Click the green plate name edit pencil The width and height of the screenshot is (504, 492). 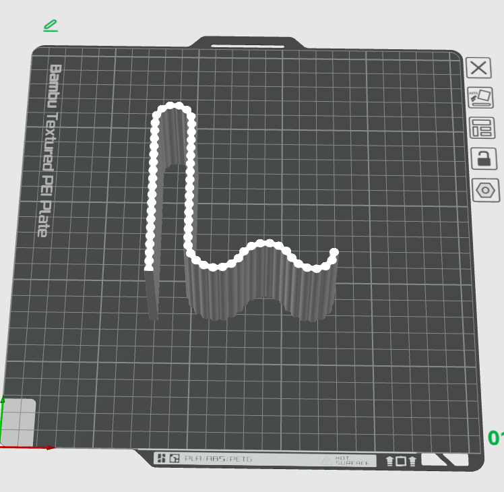tap(51, 26)
